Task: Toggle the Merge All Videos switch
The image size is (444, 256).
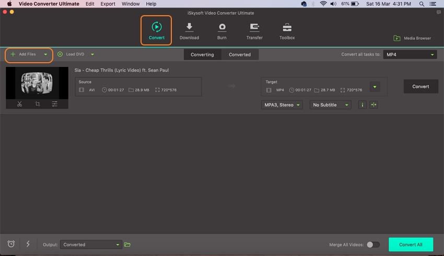Action: click(x=372, y=245)
